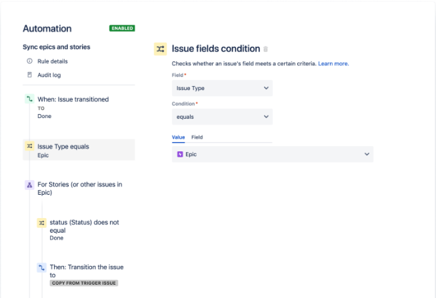Click the Rule details info icon
436x298 pixels.
coord(29,61)
